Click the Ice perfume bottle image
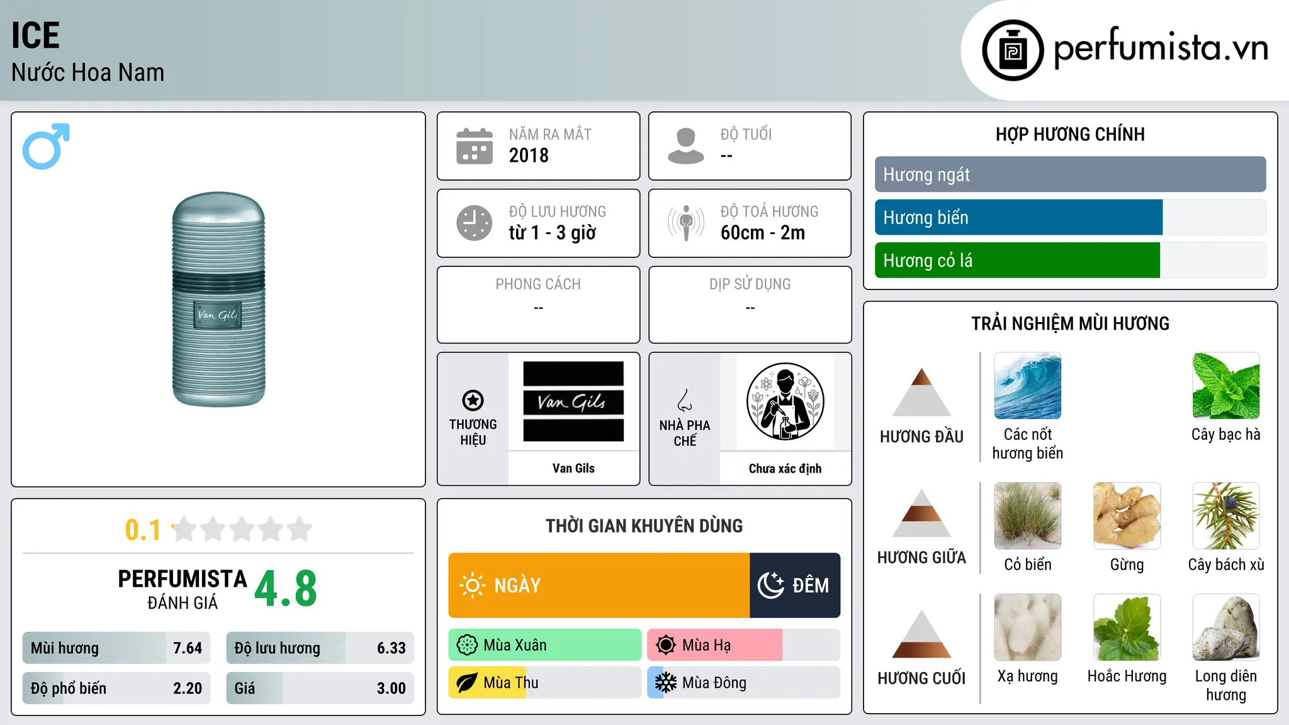The image size is (1289, 725). point(218,299)
